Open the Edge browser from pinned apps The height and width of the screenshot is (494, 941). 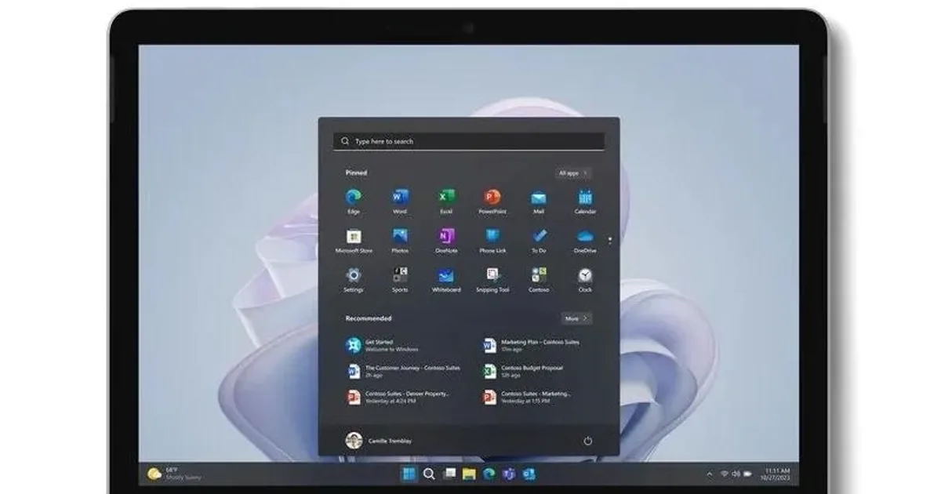(x=354, y=201)
